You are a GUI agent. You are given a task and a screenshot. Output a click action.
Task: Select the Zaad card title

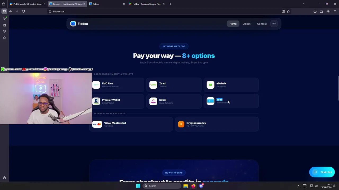[162, 83]
